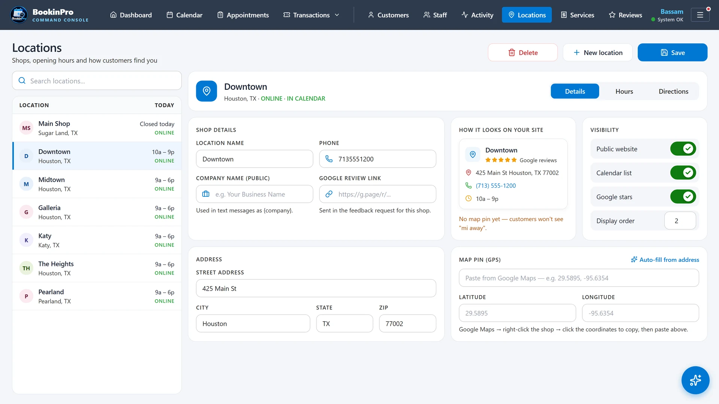Click the link icon in Google Review field
Image resolution: width=719 pixels, height=404 pixels.
tap(329, 194)
